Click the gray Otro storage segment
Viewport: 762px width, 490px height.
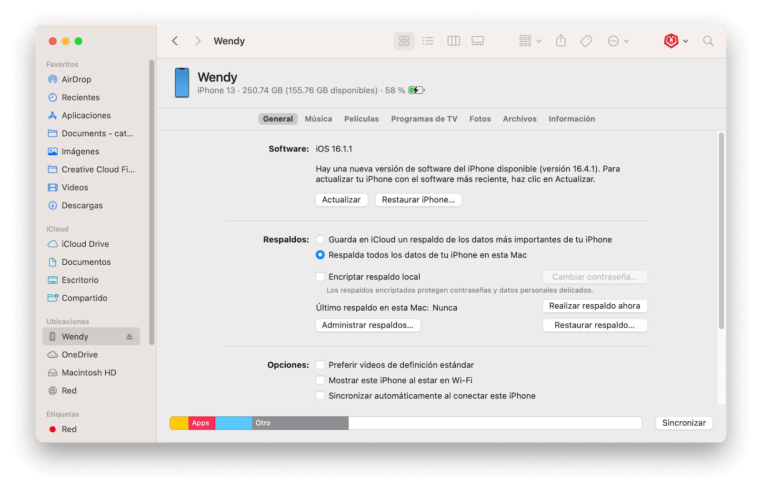(x=300, y=423)
